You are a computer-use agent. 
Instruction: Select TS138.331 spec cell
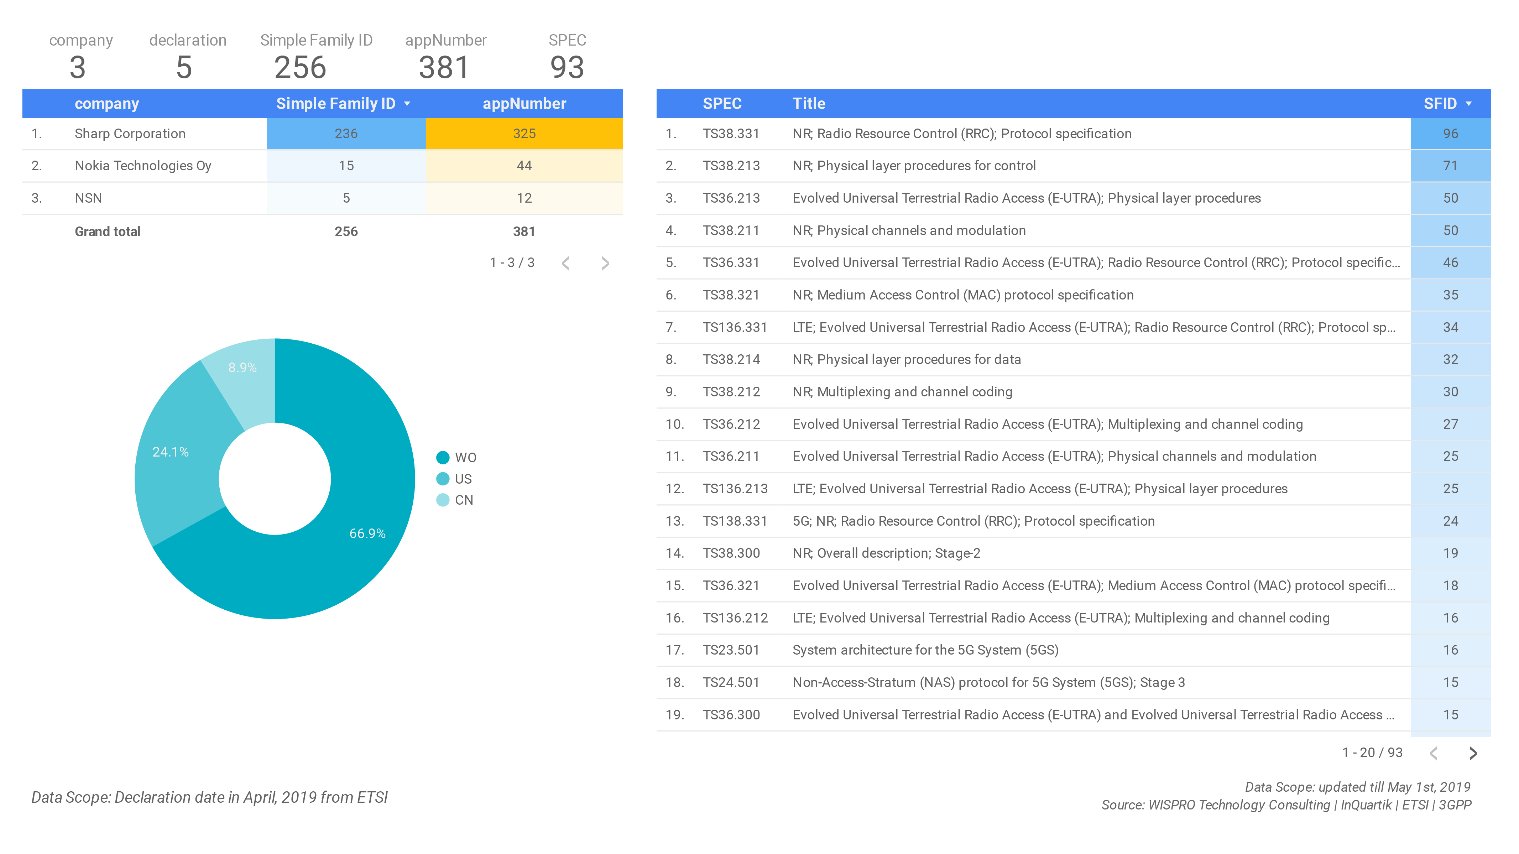tap(735, 521)
